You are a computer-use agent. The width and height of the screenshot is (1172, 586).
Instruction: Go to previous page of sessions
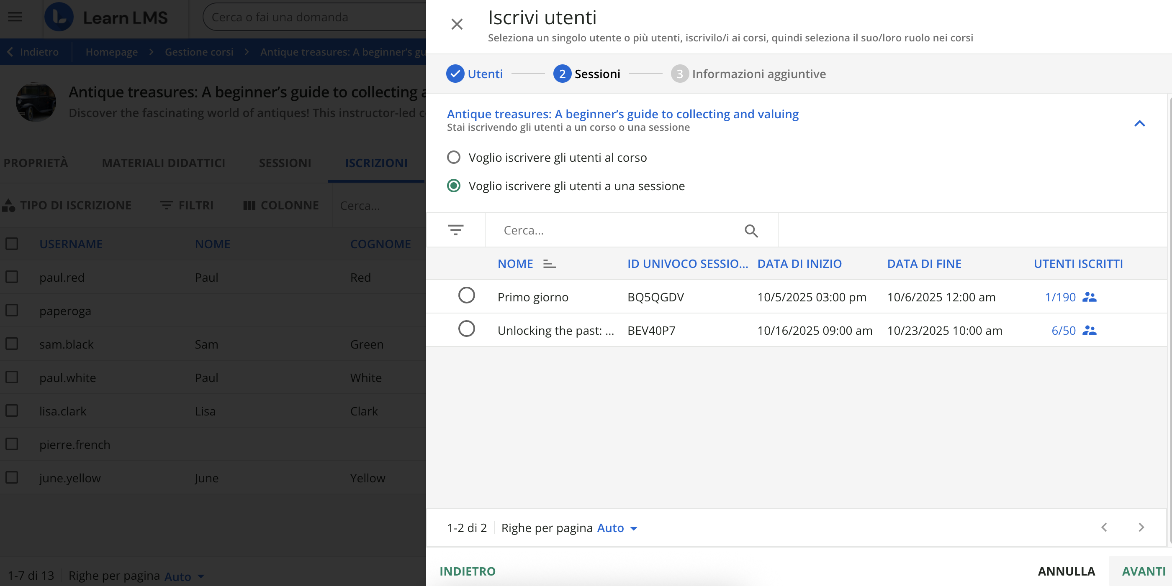[x=1104, y=527]
